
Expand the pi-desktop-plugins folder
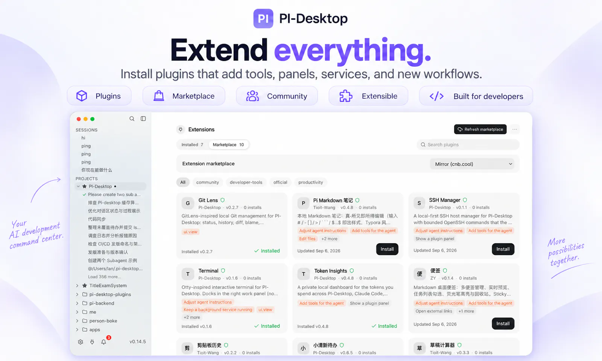tap(78, 294)
